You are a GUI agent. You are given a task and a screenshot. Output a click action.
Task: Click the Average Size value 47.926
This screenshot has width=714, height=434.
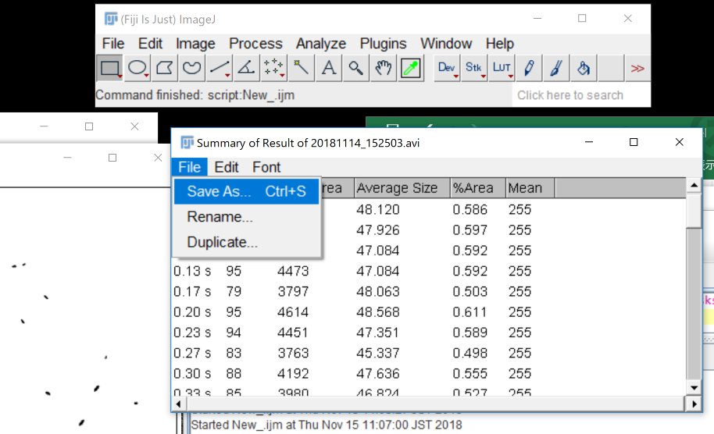pyautogui.click(x=378, y=230)
